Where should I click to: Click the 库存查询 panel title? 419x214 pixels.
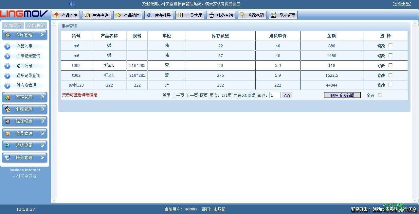click(69, 26)
